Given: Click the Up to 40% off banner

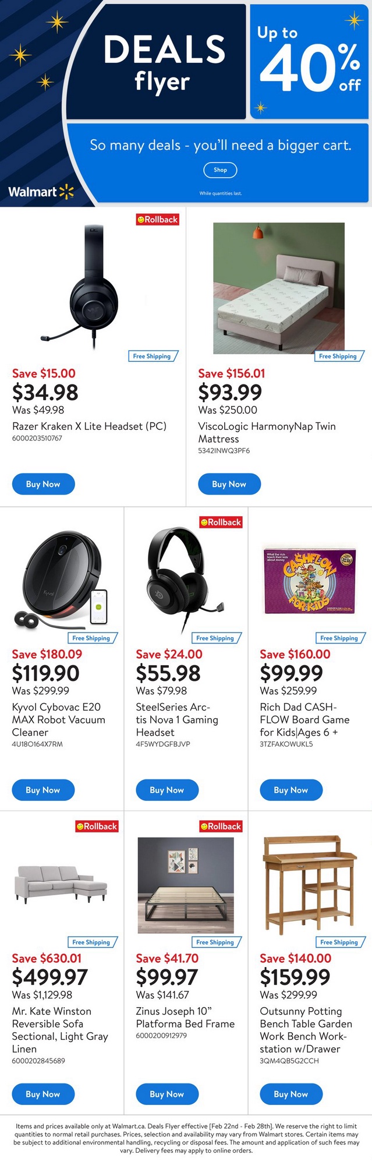Looking at the screenshot, I should 309,61.
